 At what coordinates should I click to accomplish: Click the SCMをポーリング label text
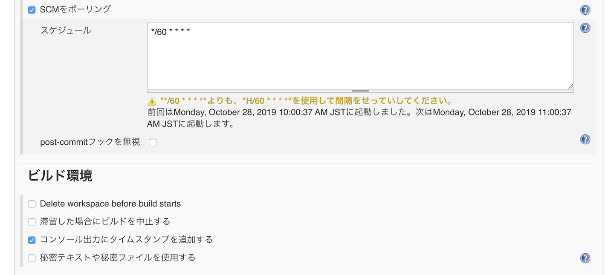tap(75, 9)
